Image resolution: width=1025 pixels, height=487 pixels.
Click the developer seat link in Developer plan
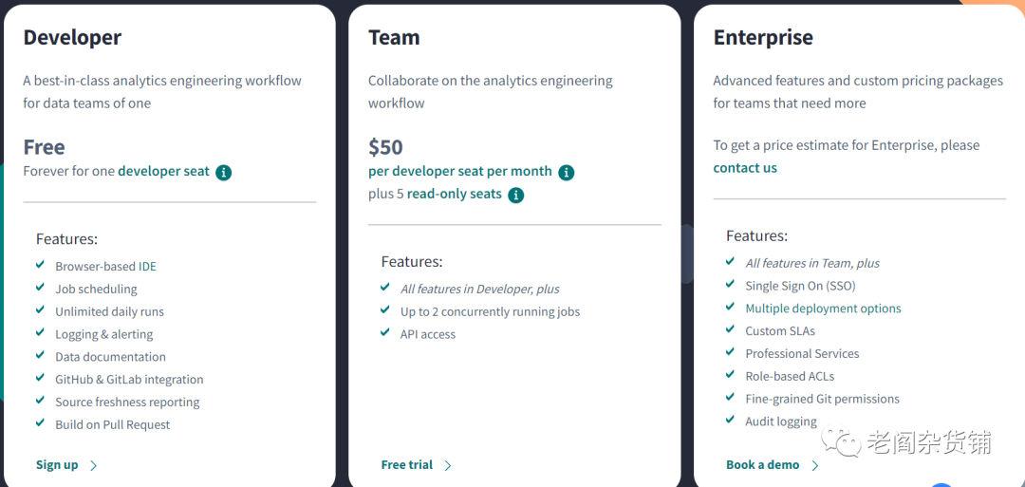pyautogui.click(x=163, y=172)
